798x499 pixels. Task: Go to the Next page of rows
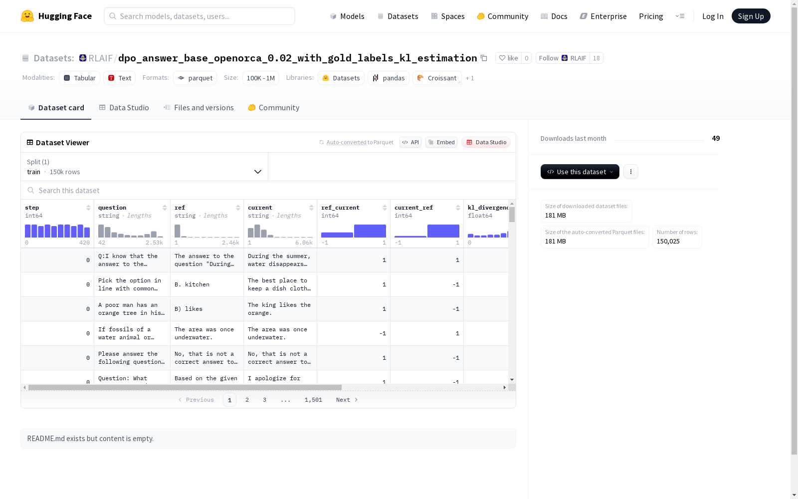click(x=347, y=400)
